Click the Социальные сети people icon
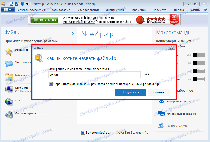210x142 pixels. pyautogui.click(x=161, y=125)
